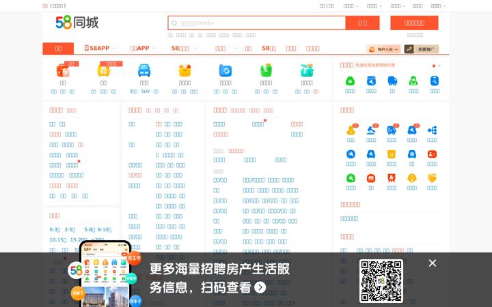
Task: Click the SUV link under the car icon
Action: pos(146,91)
